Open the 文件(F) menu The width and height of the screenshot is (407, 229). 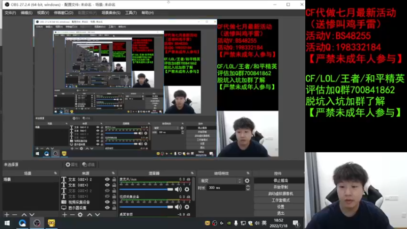10,13
